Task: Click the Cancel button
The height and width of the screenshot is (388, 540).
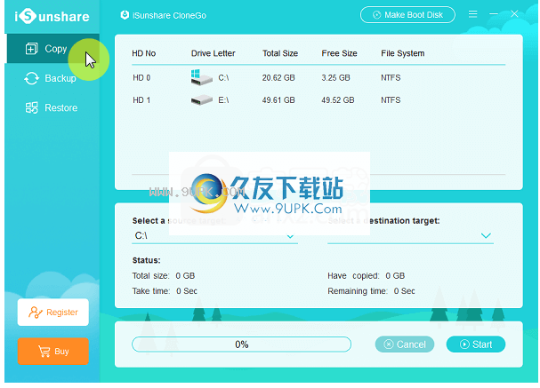Action: (x=405, y=344)
